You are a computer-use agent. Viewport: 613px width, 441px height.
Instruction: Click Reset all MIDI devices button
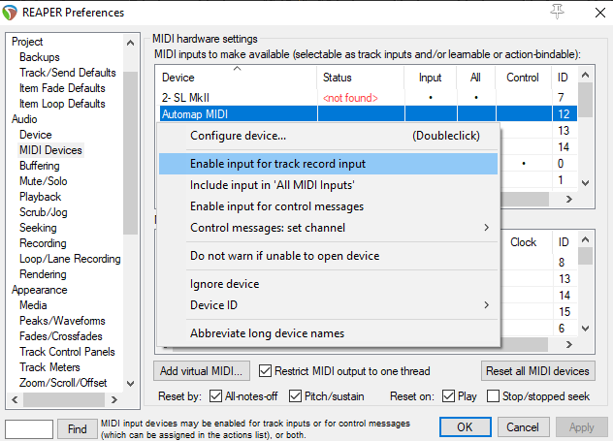click(x=537, y=370)
